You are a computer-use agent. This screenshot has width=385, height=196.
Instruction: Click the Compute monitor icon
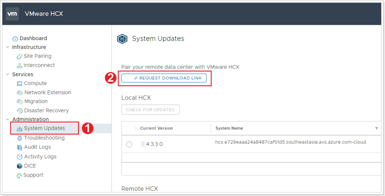coord(20,84)
